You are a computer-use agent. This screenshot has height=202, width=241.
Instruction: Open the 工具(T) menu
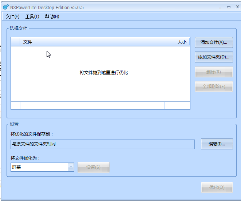click(x=32, y=16)
